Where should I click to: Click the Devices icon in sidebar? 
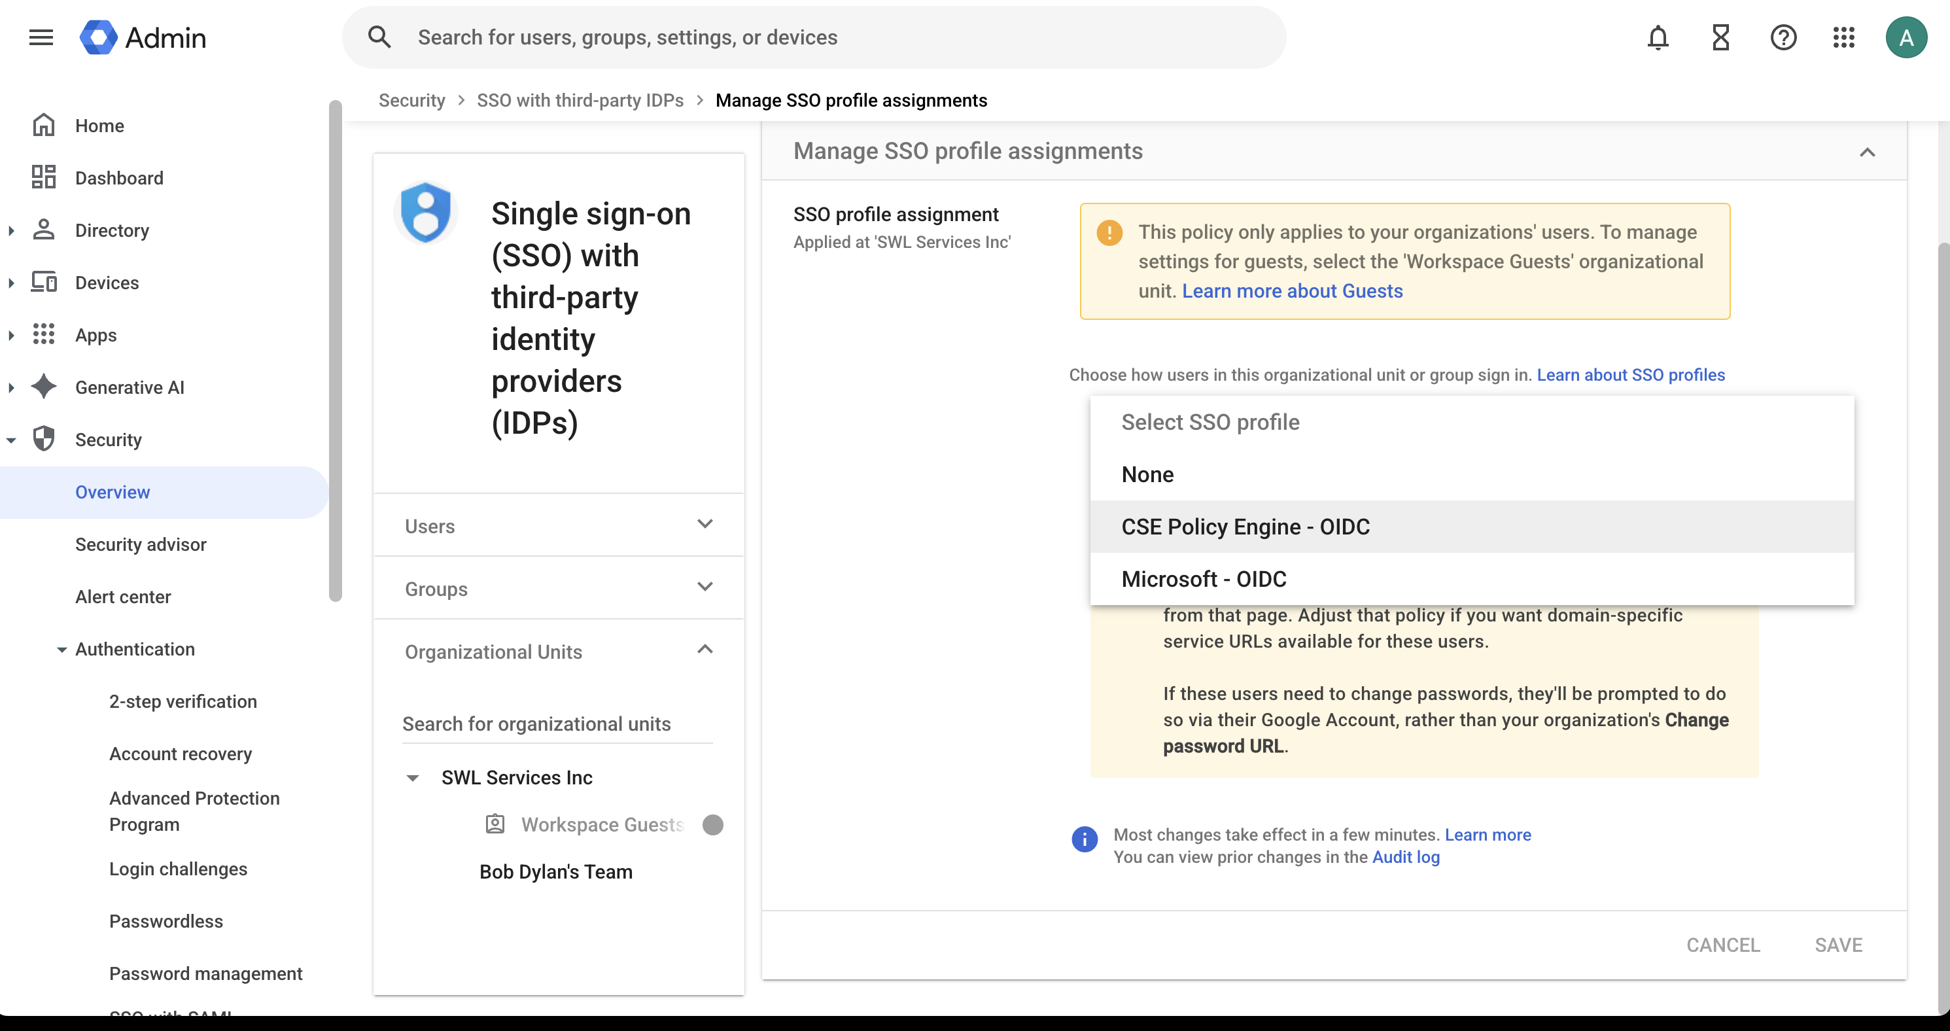coord(44,281)
